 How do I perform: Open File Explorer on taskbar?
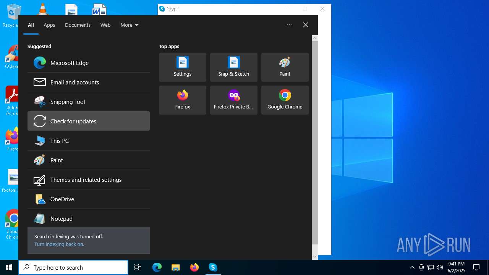(176, 267)
